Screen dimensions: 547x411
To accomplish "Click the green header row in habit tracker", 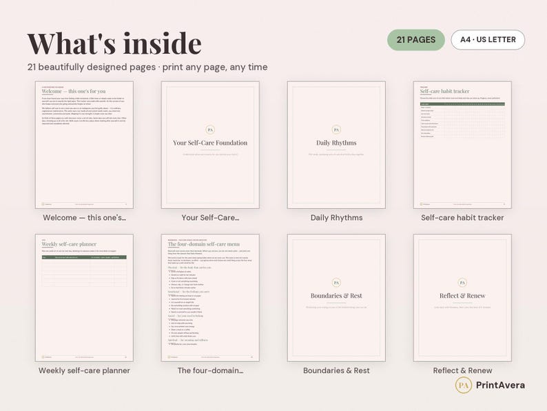I will pos(462,104).
